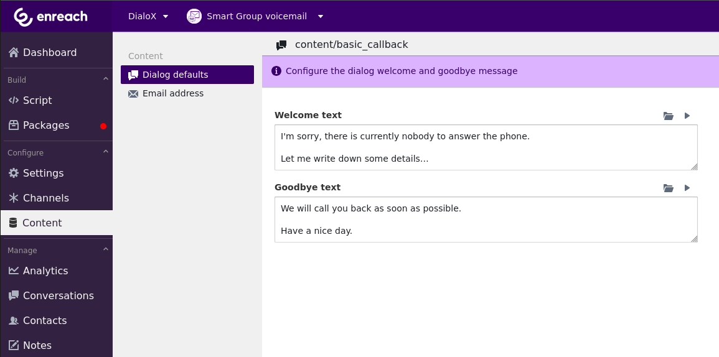Click the Goodbye text box resize handle
This screenshot has height=357, width=719.
(693, 238)
